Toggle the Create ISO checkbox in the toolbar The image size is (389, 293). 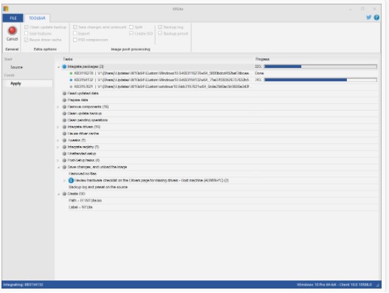(x=131, y=33)
